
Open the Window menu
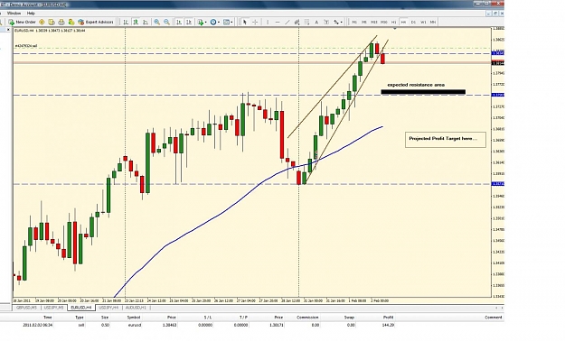(x=14, y=13)
